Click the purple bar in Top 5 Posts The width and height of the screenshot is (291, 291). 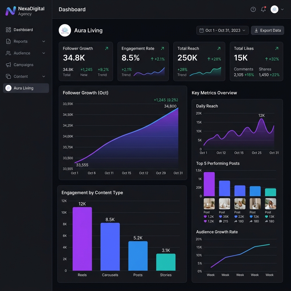tap(209, 184)
